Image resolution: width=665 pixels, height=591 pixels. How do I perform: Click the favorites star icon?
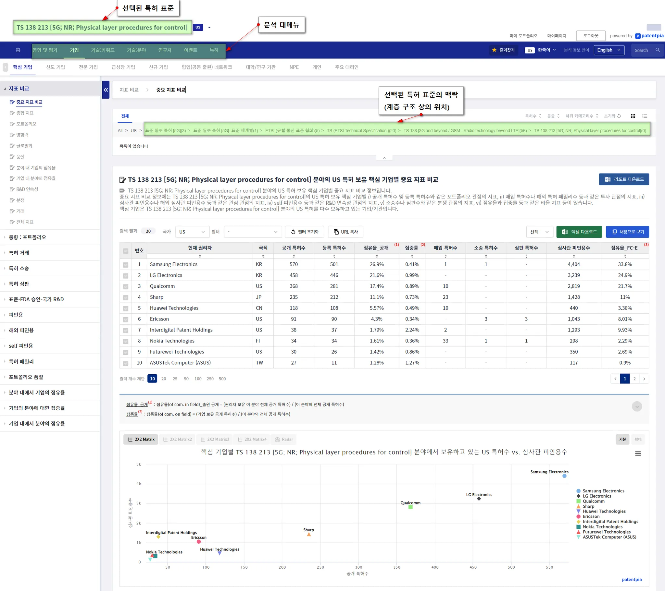point(494,50)
